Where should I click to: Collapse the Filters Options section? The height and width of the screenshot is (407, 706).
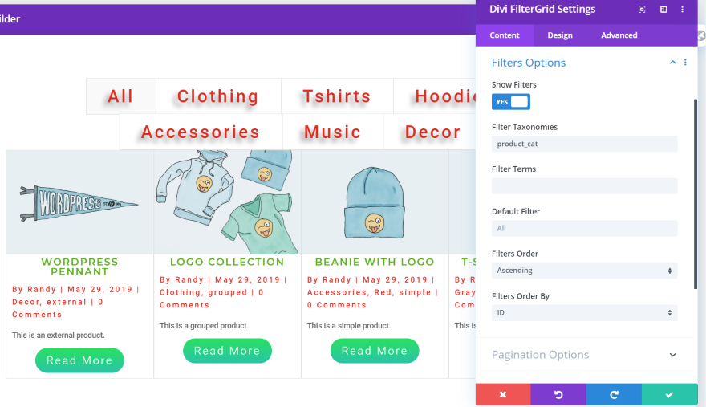(x=672, y=63)
